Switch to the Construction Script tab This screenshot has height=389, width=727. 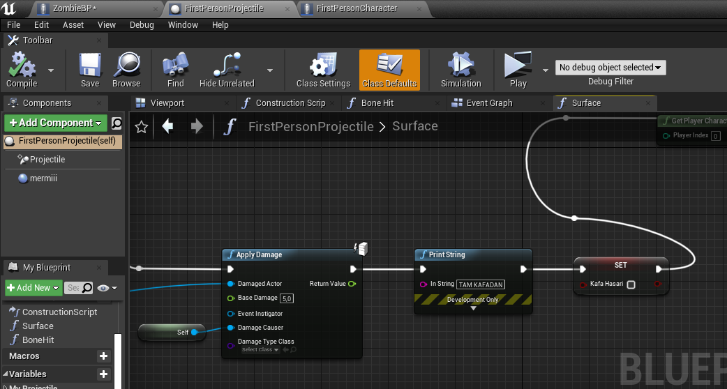coord(288,102)
